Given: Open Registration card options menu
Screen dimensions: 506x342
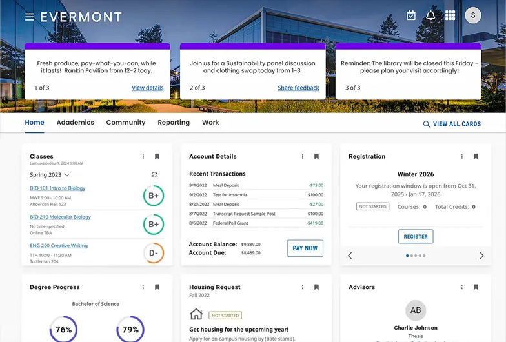Looking at the screenshot, I should point(462,156).
